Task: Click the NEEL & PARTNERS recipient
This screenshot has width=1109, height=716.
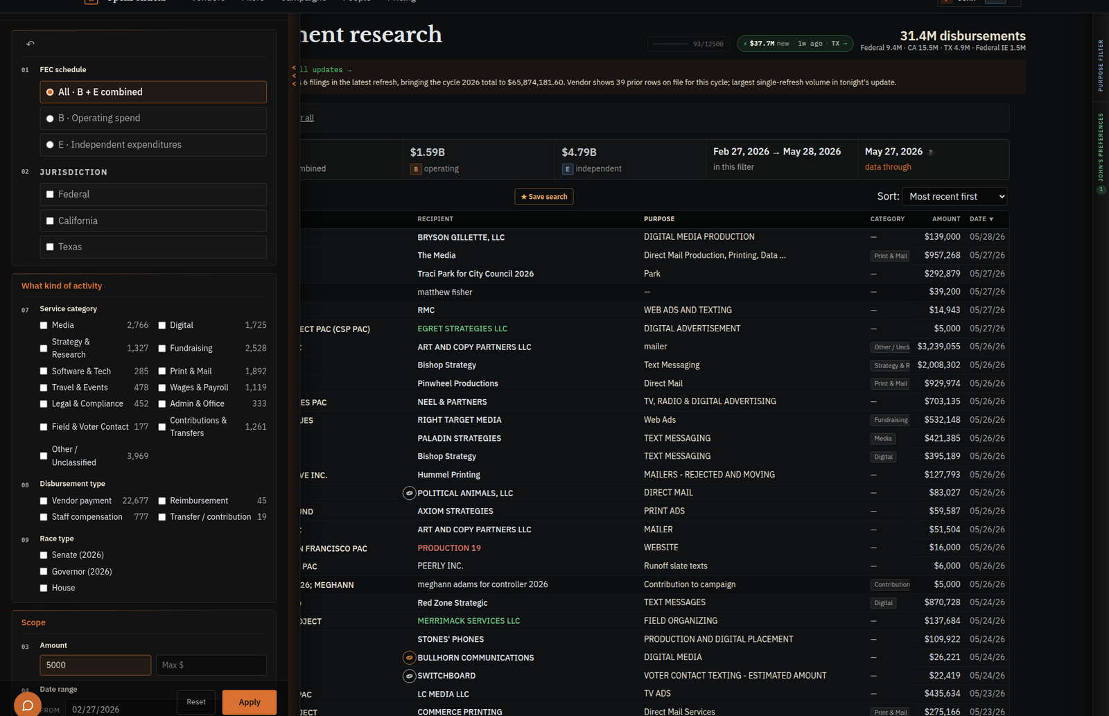Action: (452, 402)
